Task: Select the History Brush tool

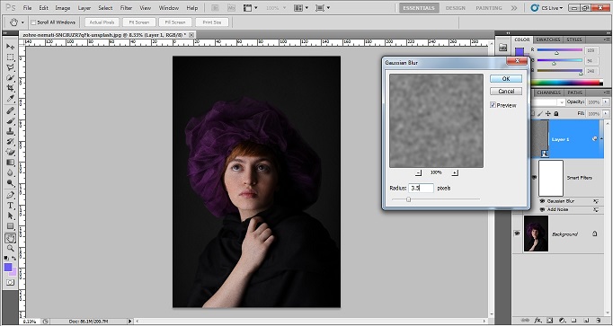Action: pyautogui.click(x=10, y=142)
